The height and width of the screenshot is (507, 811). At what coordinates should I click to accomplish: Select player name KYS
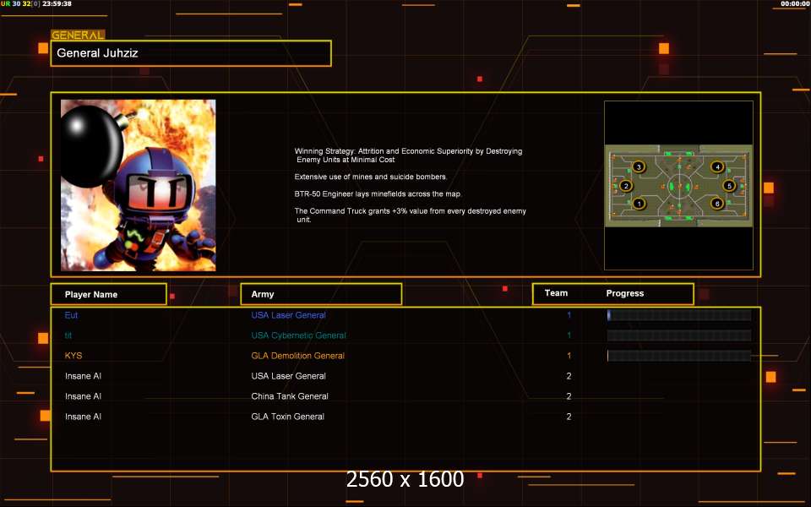click(x=73, y=356)
